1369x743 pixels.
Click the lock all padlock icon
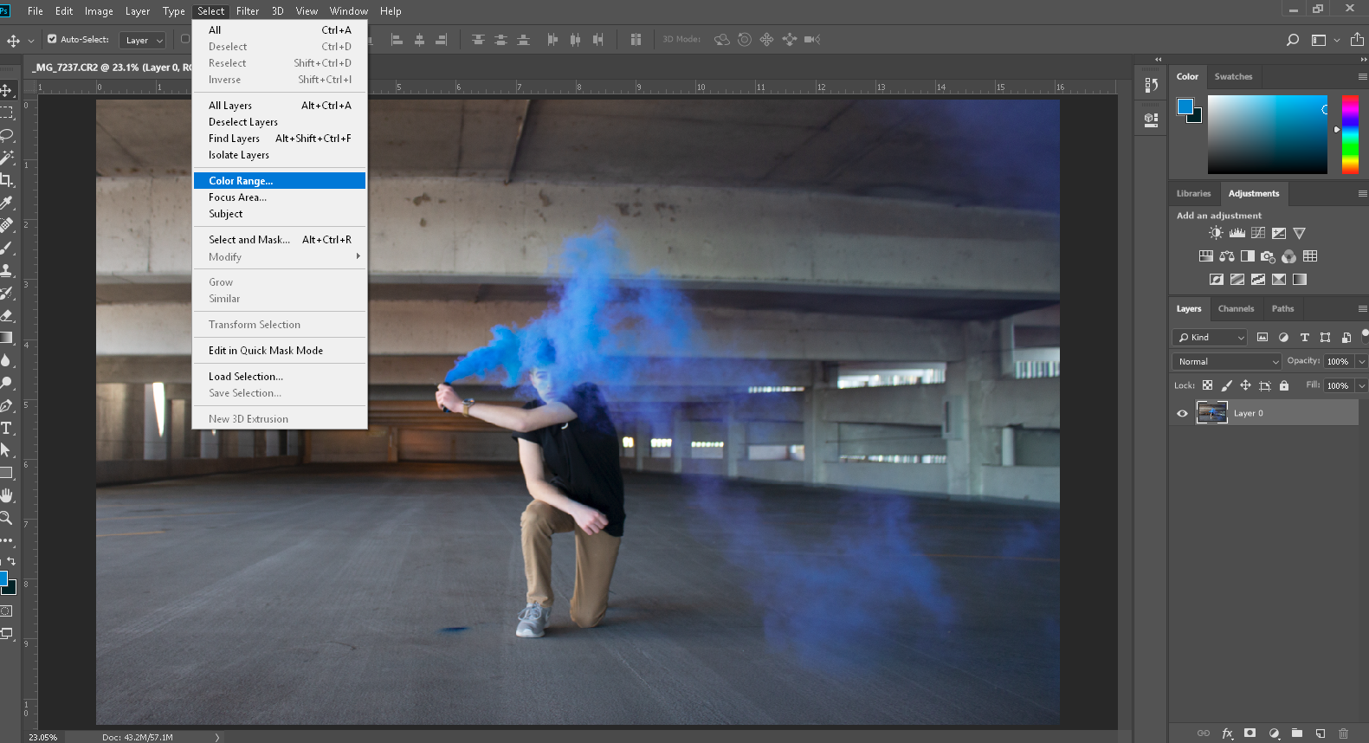tap(1284, 385)
